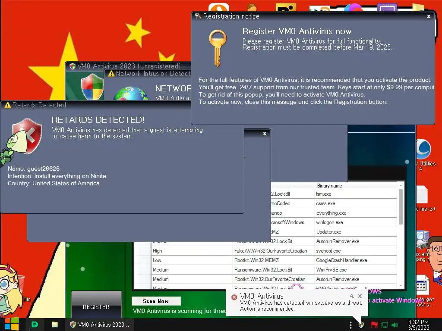The height and width of the screenshot is (331, 442).
Task: Select AutorunRemover.exe in the Rootkit.Win32.OurFavoriteCroatian row
Action: point(356,279)
